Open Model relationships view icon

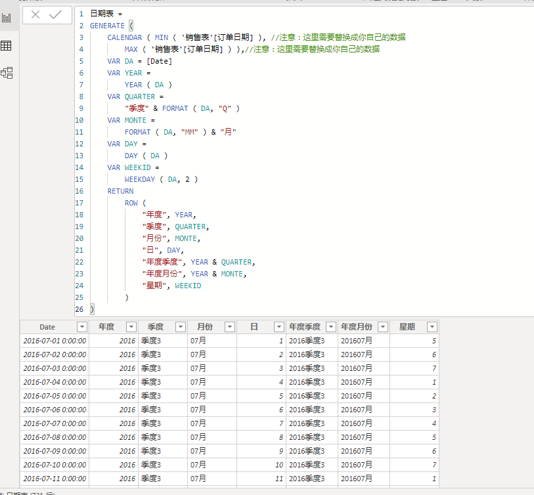(7, 72)
